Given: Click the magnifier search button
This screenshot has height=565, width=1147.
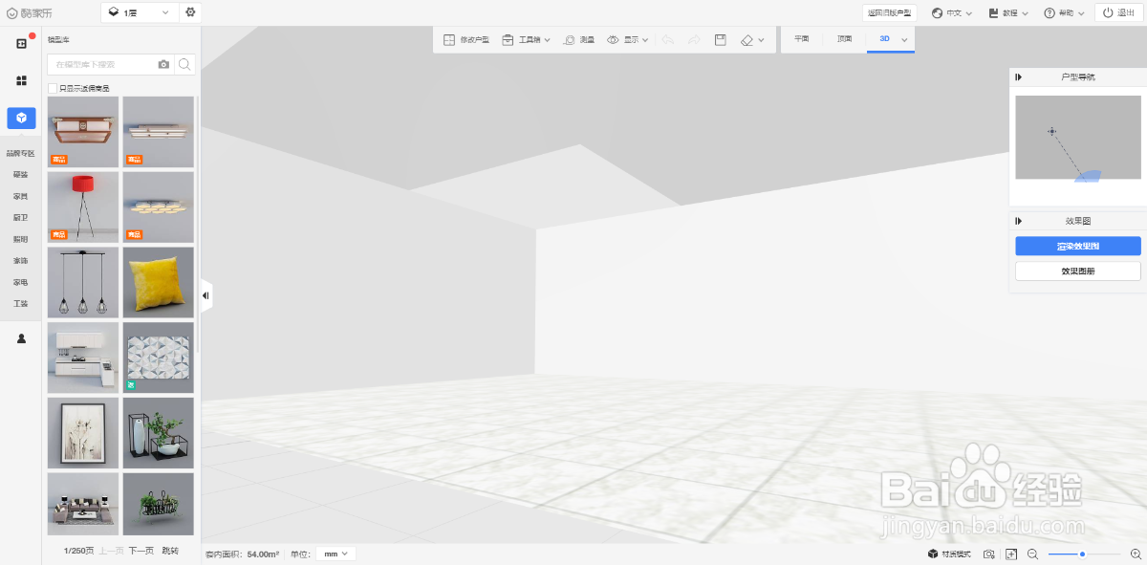Looking at the screenshot, I should click(x=185, y=64).
